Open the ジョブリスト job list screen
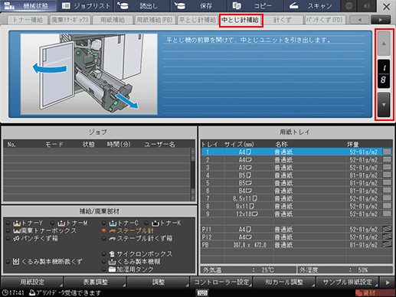The image size is (396, 297). (86, 5)
